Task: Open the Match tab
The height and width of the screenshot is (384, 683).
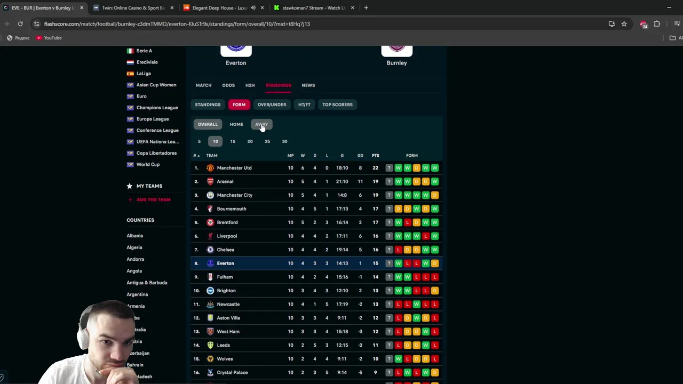Action: tap(203, 85)
